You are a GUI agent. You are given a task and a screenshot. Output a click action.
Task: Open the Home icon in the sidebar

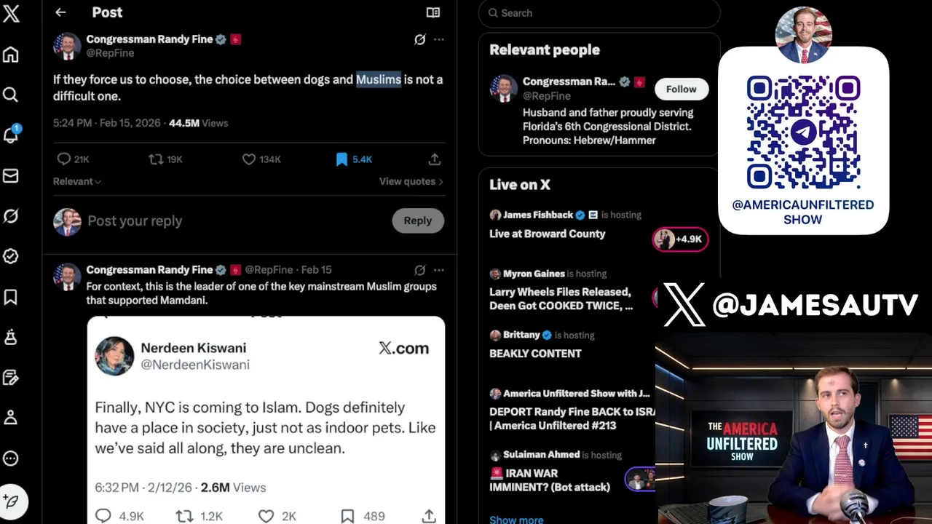tap(11, 55)
